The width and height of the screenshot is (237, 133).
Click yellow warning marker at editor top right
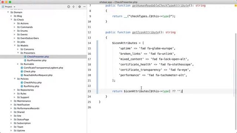pyautogui.click(x=236, y=6)
